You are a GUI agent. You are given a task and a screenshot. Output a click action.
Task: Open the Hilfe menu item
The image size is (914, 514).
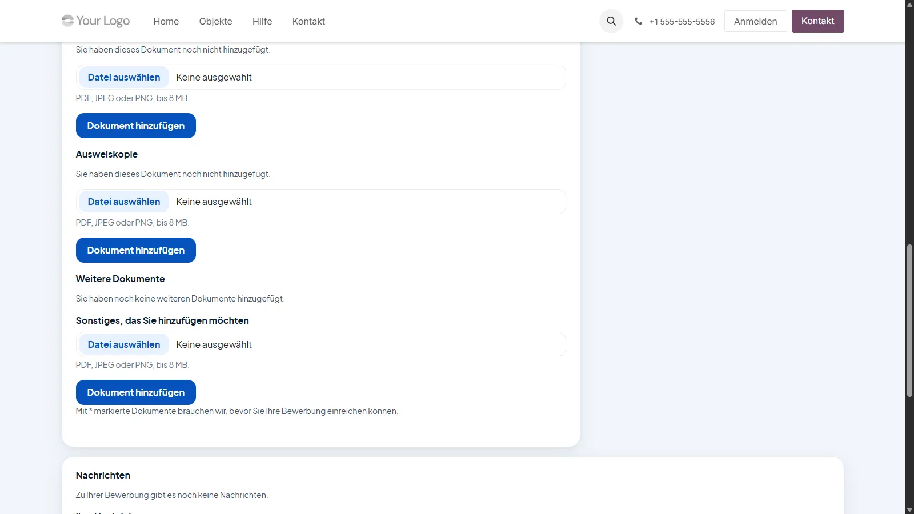(262, 21)
